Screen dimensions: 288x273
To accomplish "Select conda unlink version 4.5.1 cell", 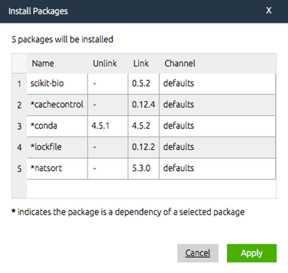I will [x=108, y=126].
